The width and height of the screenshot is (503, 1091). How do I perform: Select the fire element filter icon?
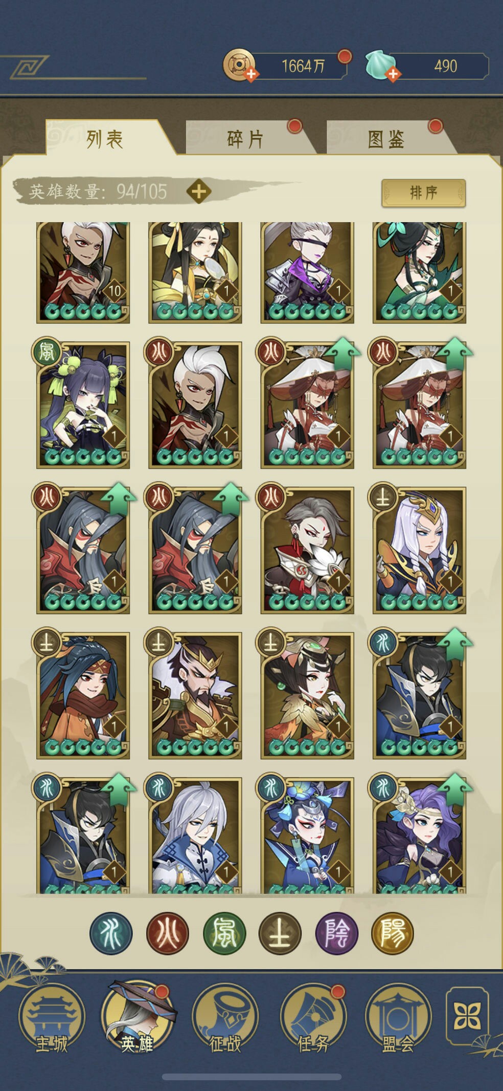coord(168,933)
